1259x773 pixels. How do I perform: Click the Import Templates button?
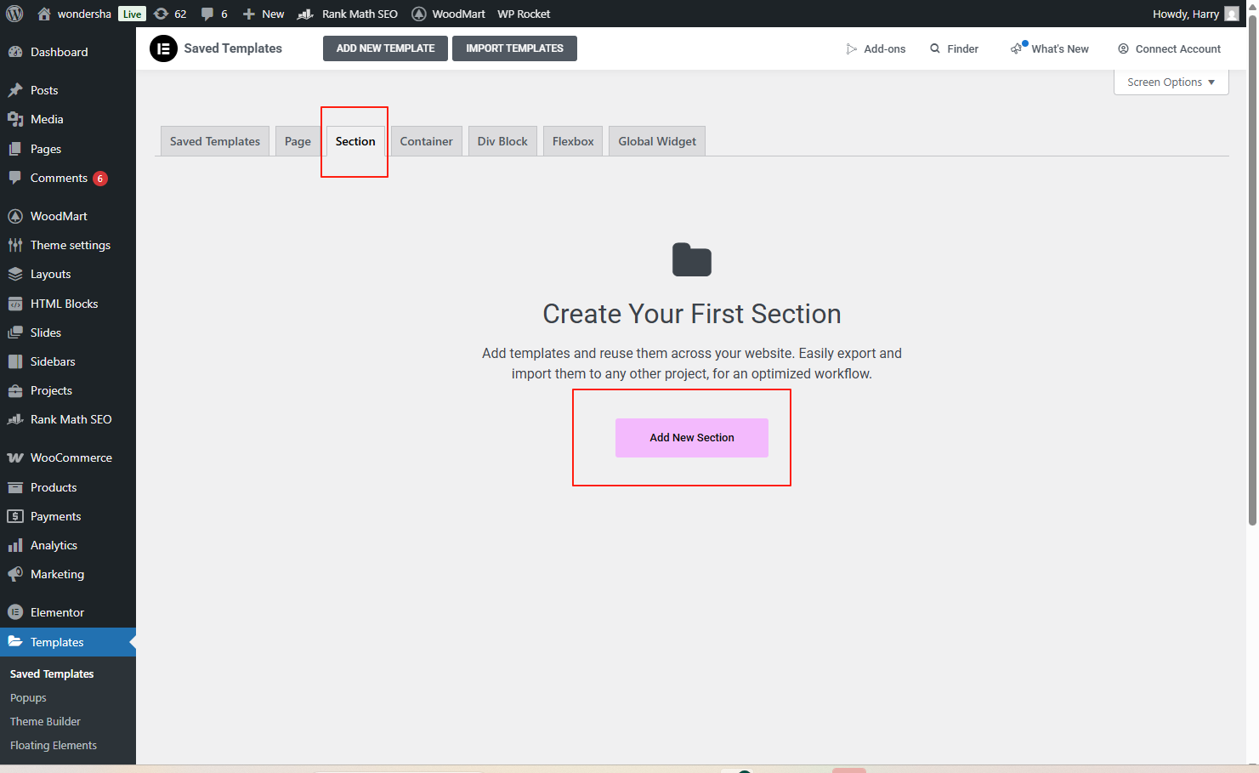[x=514, y=48]
